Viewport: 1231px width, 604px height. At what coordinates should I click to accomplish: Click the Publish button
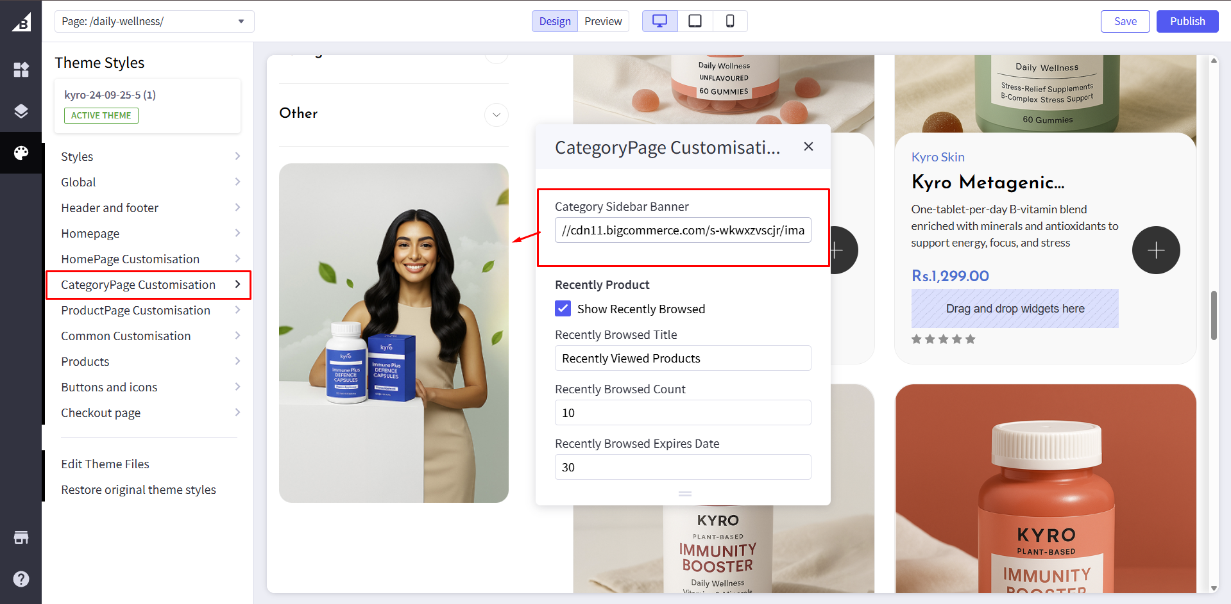[x=1187, y=21]
